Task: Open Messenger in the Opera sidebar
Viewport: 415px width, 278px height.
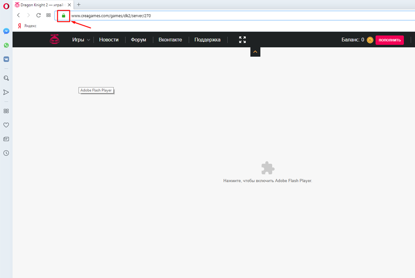Action: [6, 31]
